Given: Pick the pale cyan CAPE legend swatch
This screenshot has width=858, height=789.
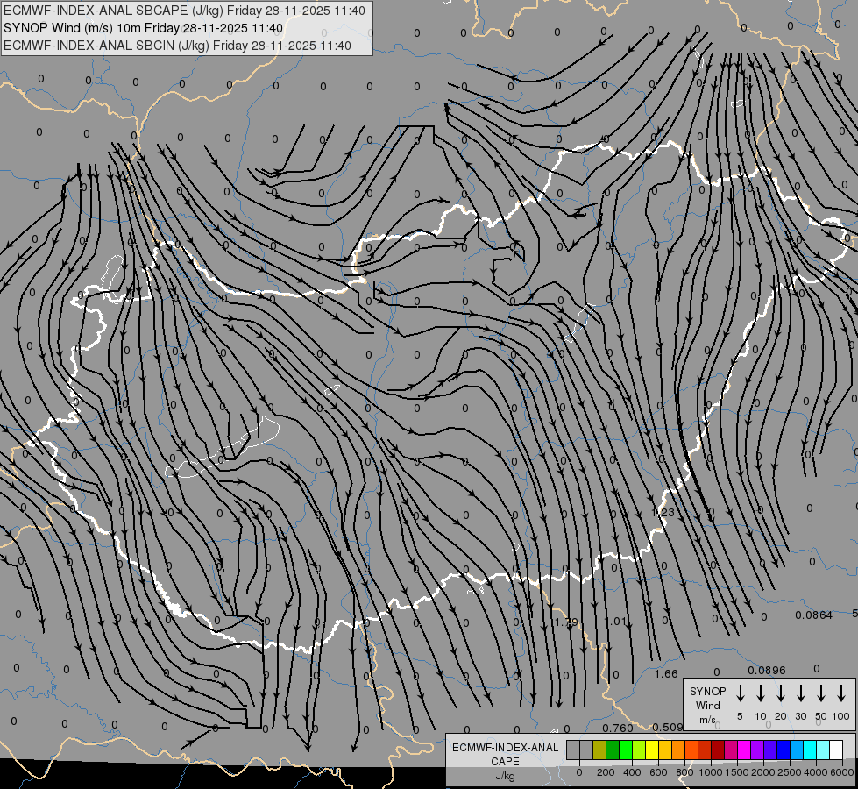Looking at the screenshot, I should pos(822,750).
